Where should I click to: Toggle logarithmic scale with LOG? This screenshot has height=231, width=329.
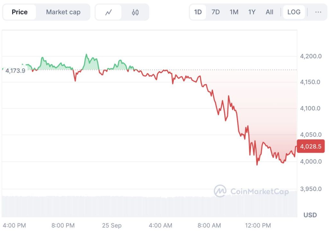click(x=294, y=12)
